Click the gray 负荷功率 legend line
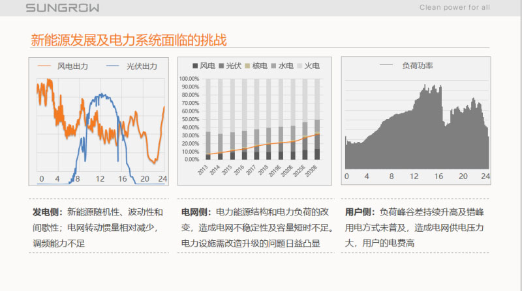Screen dimensions: 522x291 (386, 66)
